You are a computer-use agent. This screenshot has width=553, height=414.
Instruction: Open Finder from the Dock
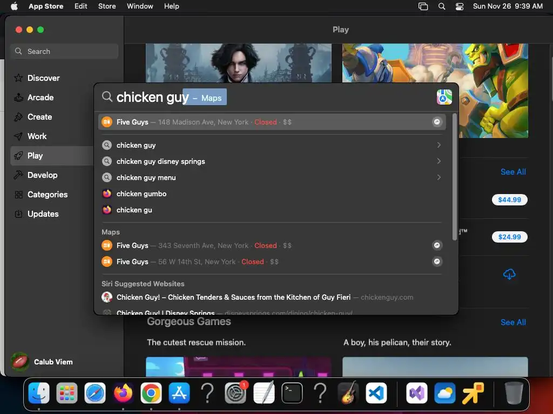[39, 392]
